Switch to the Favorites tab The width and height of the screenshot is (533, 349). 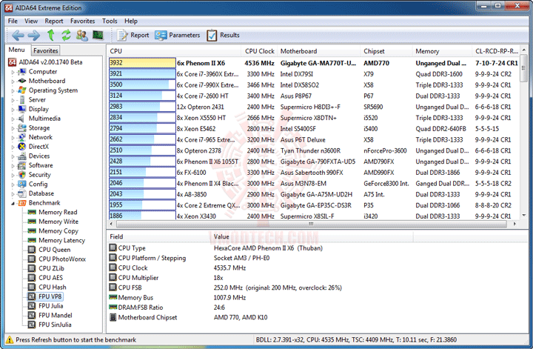[46, 50]
